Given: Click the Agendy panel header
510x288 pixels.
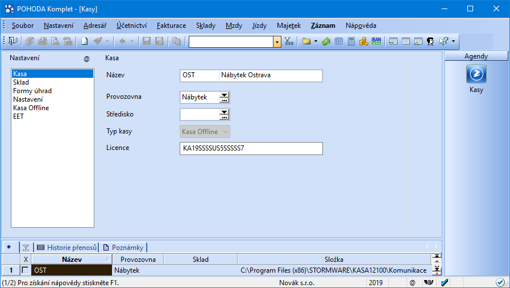Looking at the screenshot, I should 476,56.
